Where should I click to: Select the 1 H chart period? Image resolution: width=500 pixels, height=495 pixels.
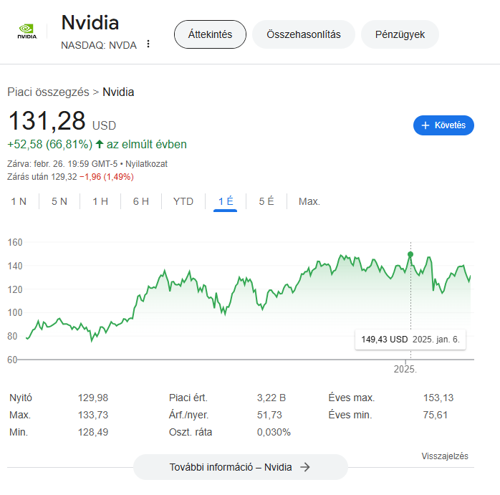point(100,201)
